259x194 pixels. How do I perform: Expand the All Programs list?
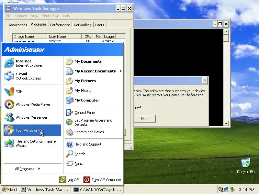(x=28, y=169)
